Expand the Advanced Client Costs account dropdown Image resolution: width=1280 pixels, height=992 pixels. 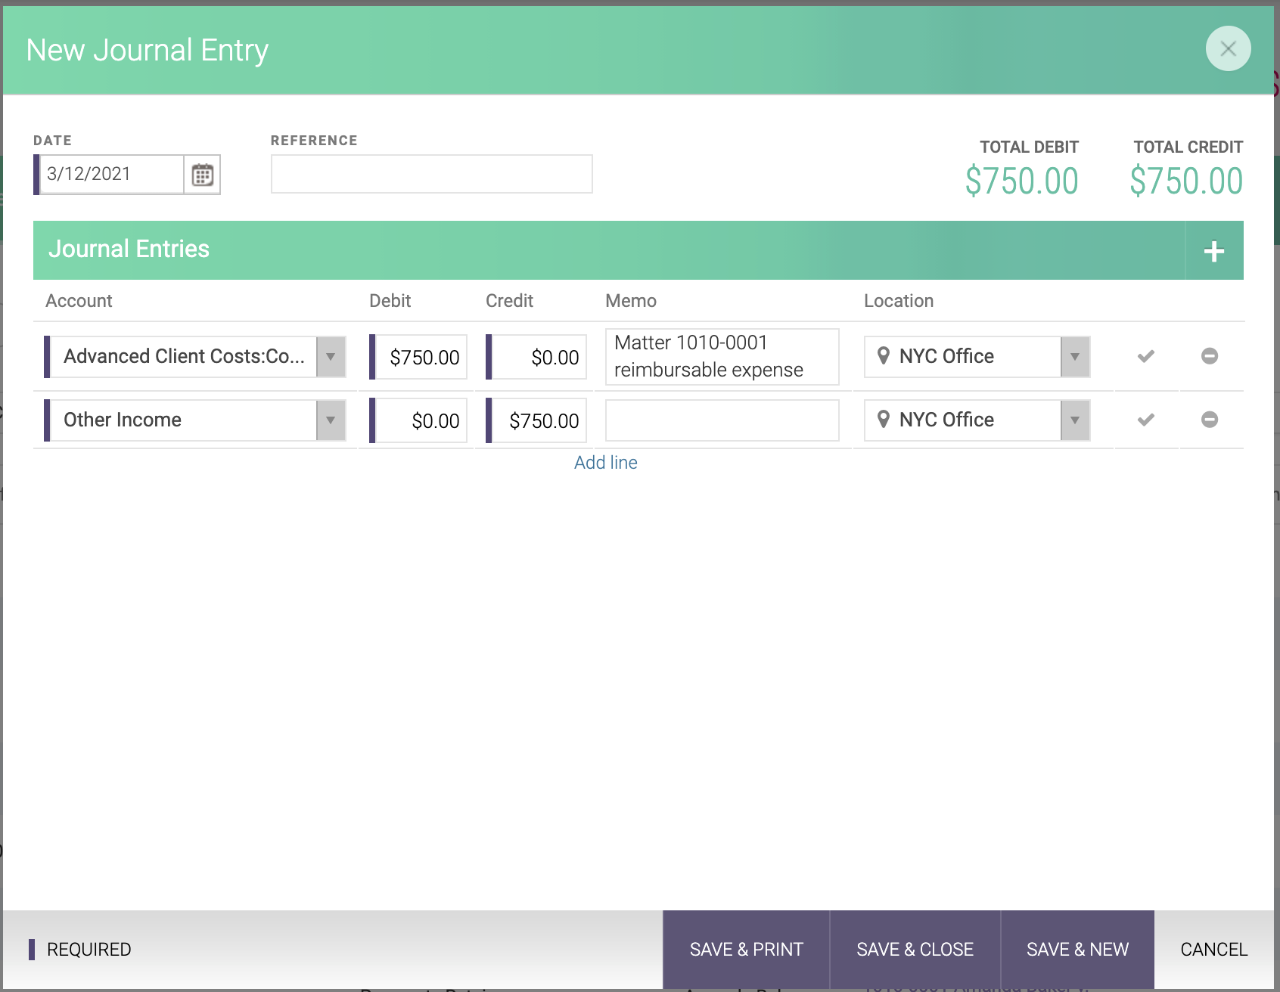click(331, 357)
